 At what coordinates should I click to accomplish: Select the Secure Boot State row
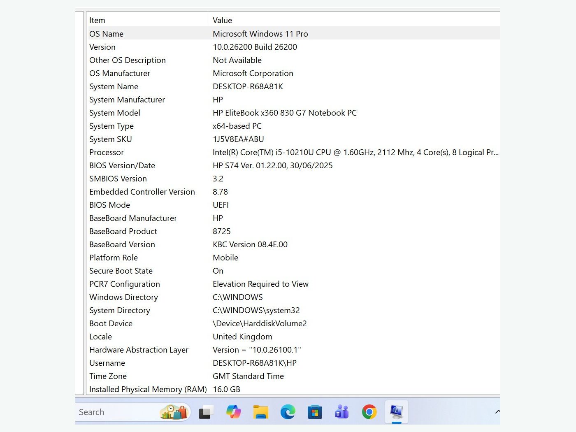click(x=294, y=271)
